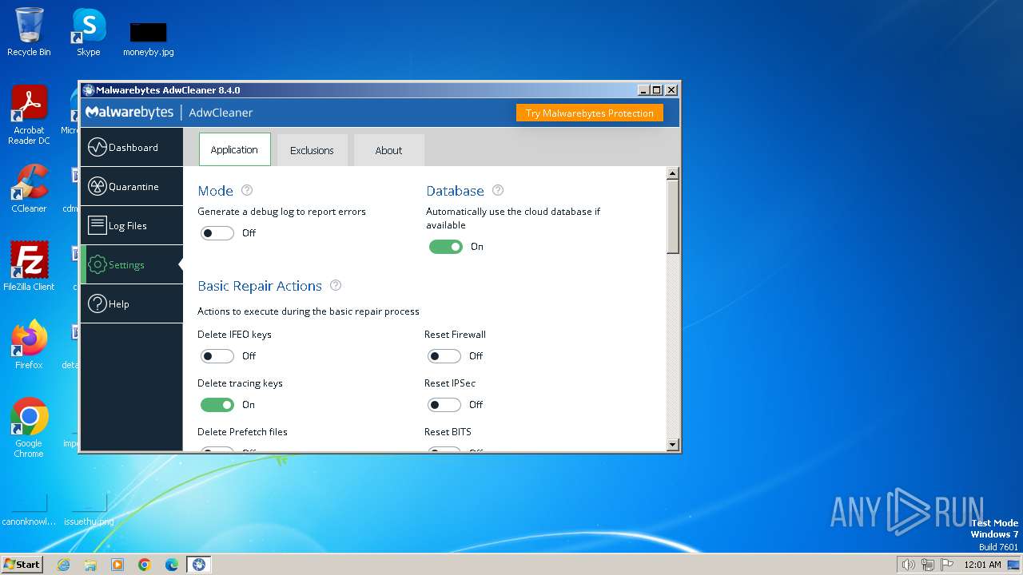1023x575 pixels.
Task: Click the Action Center flag in the tray
Action: pyautogui.click(x=947, y=565)
